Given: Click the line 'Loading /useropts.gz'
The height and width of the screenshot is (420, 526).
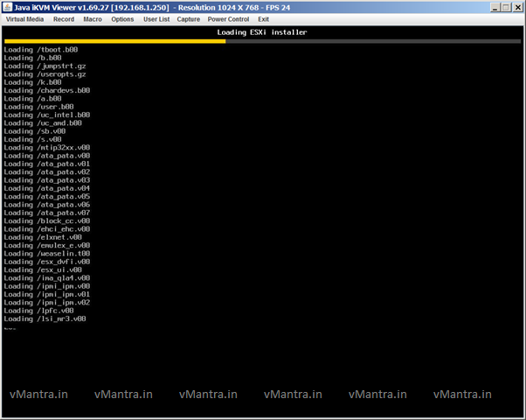Looking at the screenshot, I should [x=45, y=74].
